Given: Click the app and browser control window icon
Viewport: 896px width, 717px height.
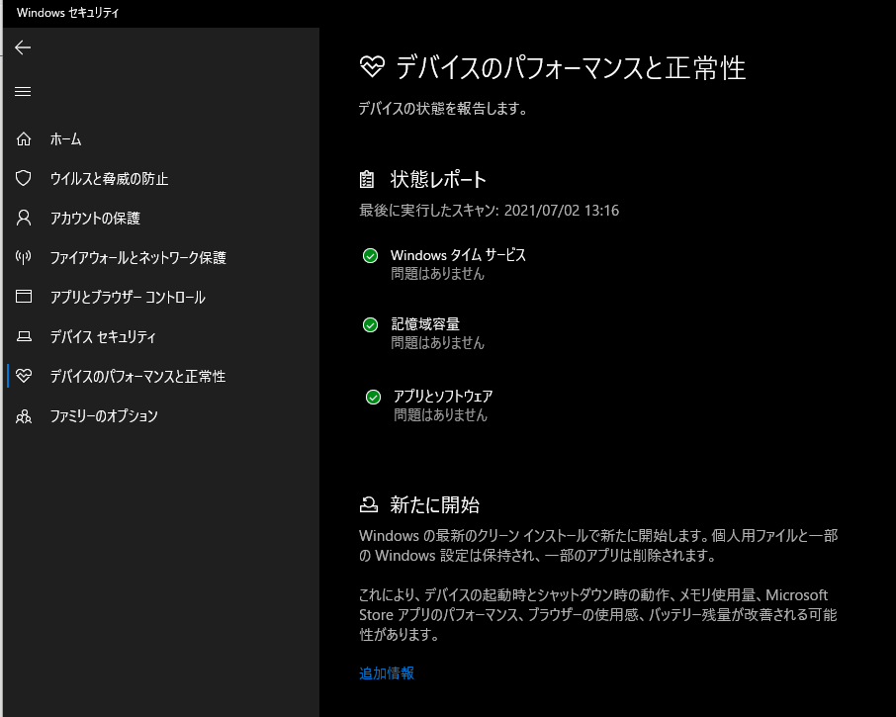Looking at the screenshot, I should pyautogui.click(x=24, y=297).
